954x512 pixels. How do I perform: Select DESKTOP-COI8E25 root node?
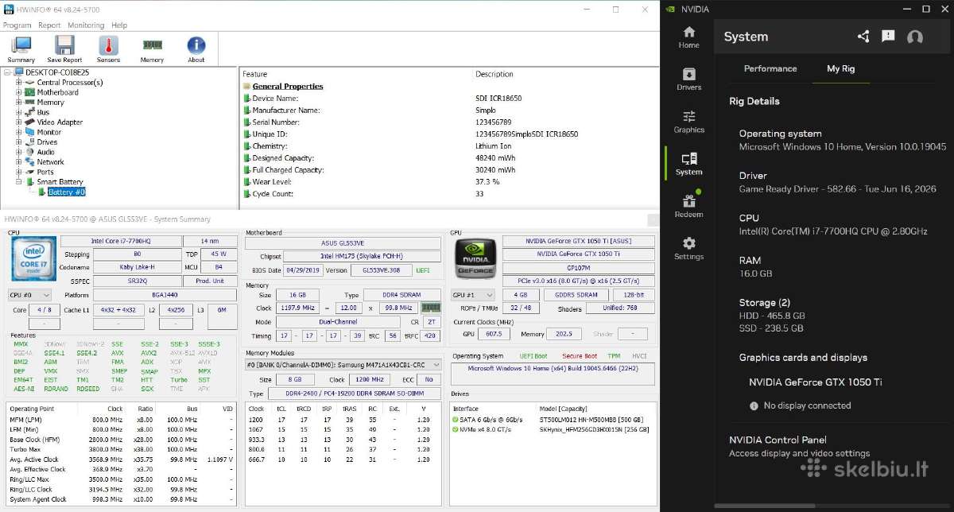tap(57, 72)
